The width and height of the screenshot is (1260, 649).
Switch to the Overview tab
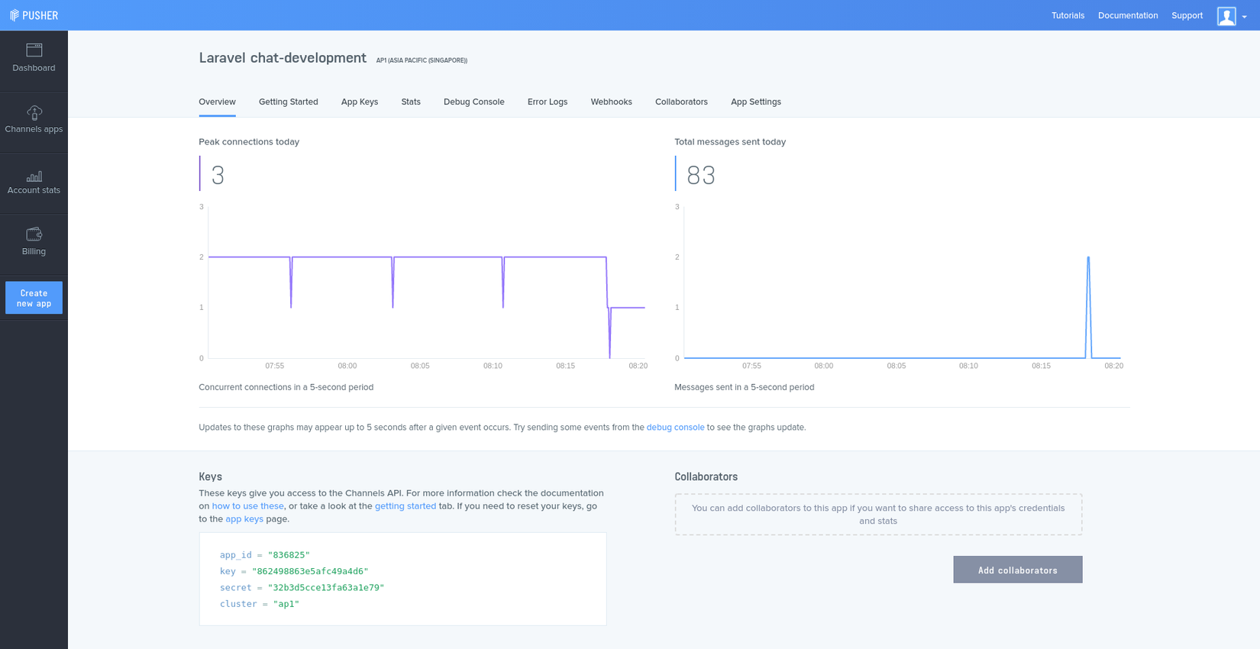pyautogui.click(x=217, y=102)
